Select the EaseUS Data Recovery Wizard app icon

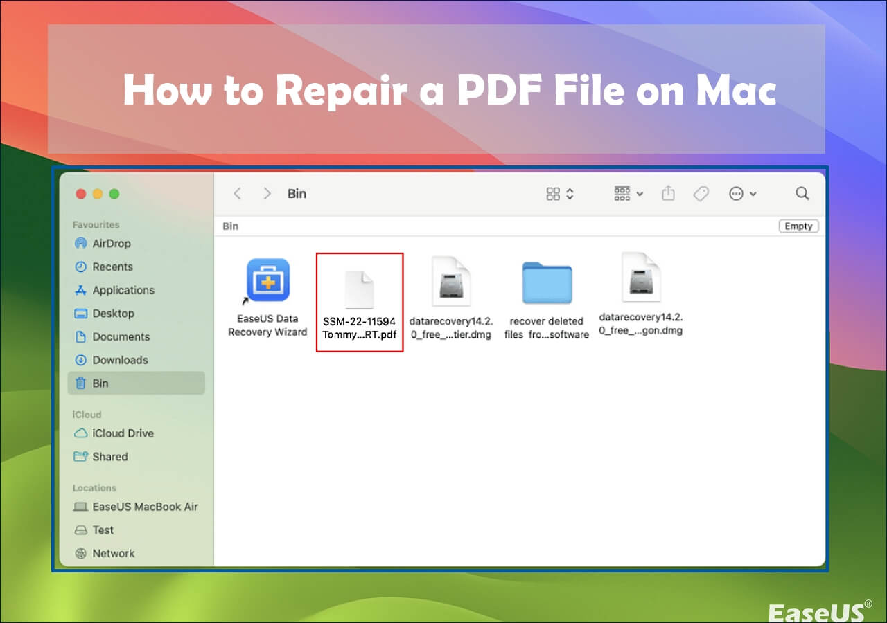[268, 280]
